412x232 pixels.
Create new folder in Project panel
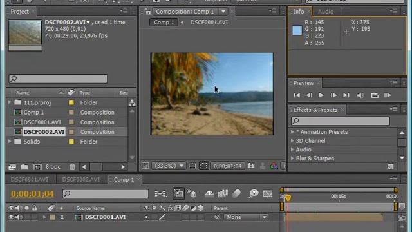pos(24,167)
